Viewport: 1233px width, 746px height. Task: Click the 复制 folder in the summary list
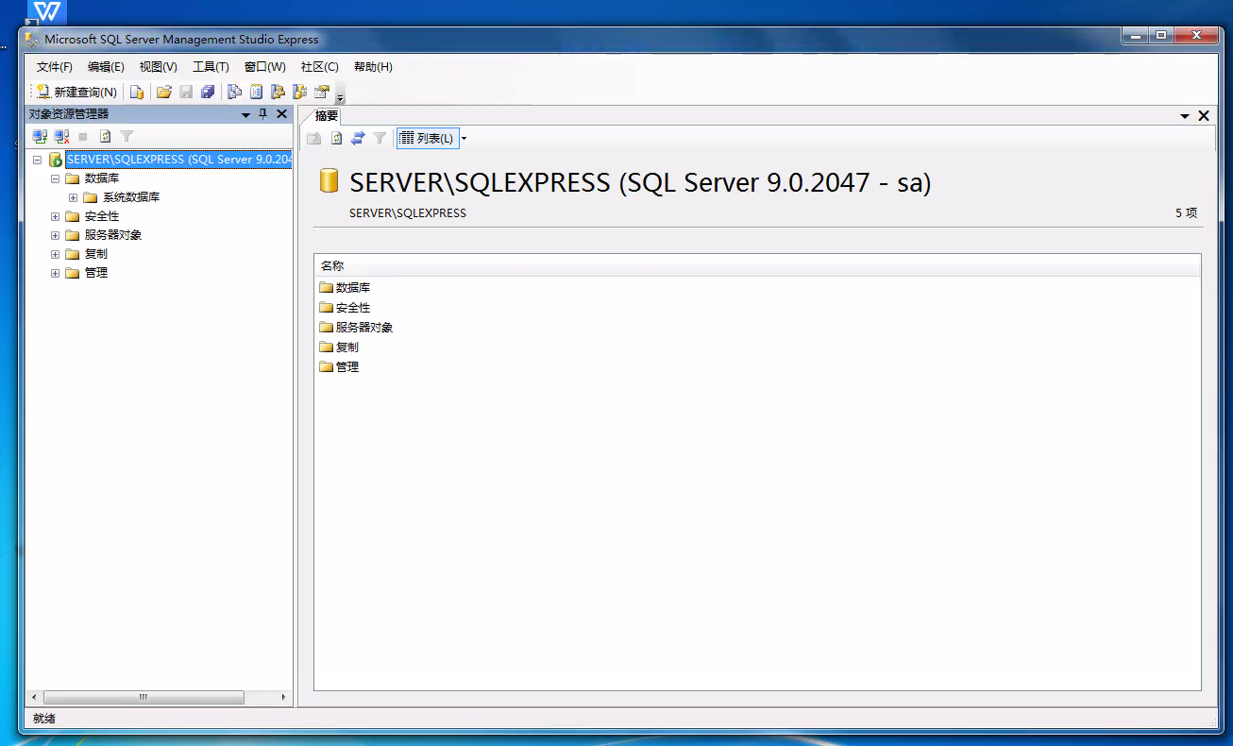point(339,348)
